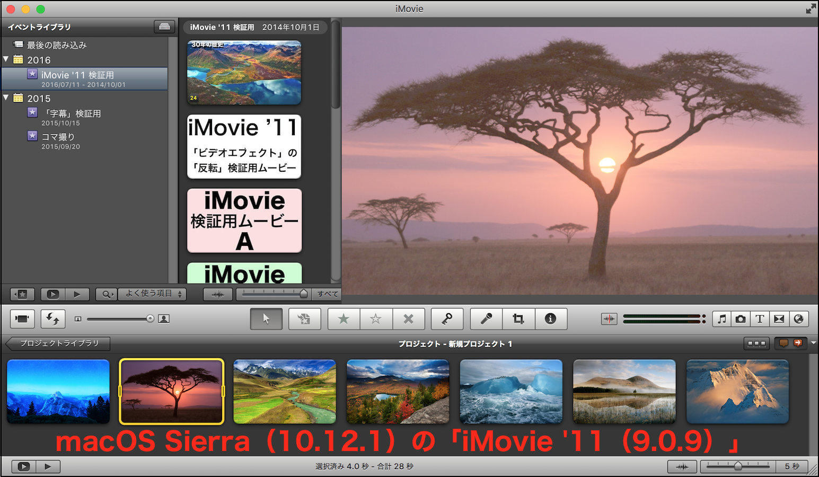Image resolution: width=819 pixels, height=477 pixels.
Task: Open the よく使う項目 filter dropdown
Action: click(152, 294)
